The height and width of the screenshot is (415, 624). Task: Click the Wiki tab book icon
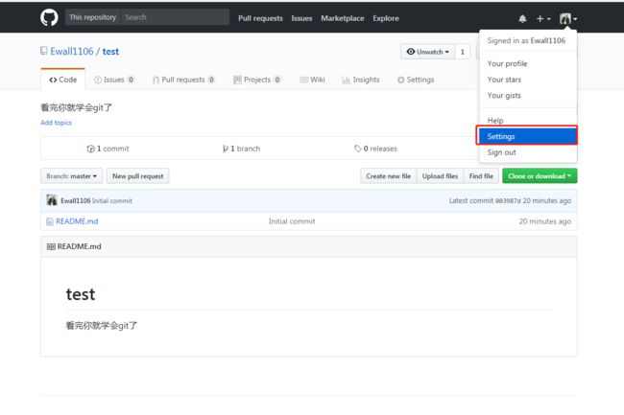pos(304,80)
